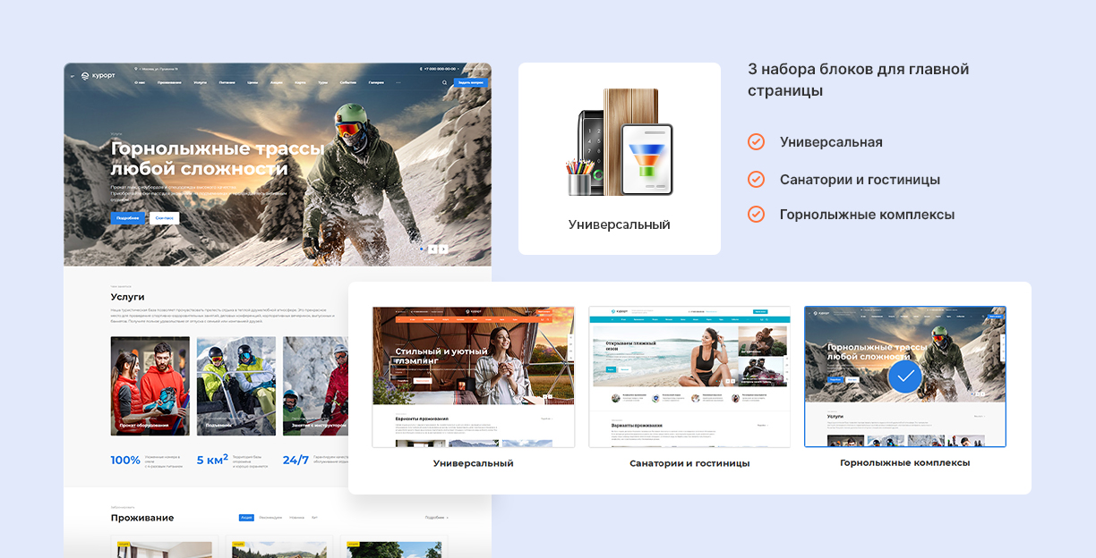Switch to the Рекомендуем filter tab
1096x558 pixels.
point(270,517)
